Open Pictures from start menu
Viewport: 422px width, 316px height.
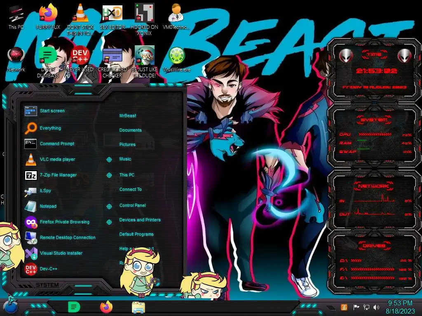click(127, 144)
